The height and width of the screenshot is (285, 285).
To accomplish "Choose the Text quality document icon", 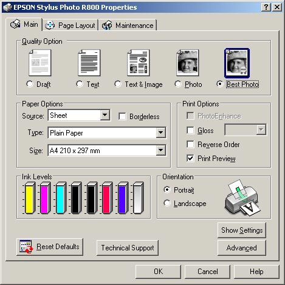I will tap(89, 63).
